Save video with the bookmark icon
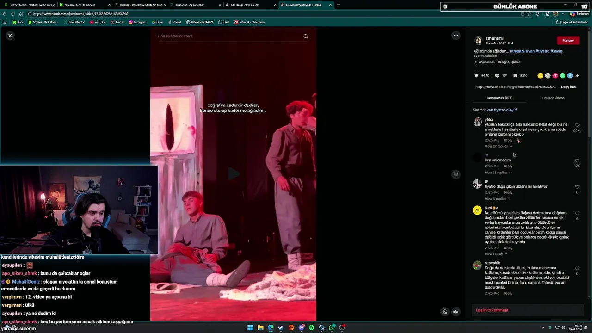592x333 pixels. (x=515, y=75)
